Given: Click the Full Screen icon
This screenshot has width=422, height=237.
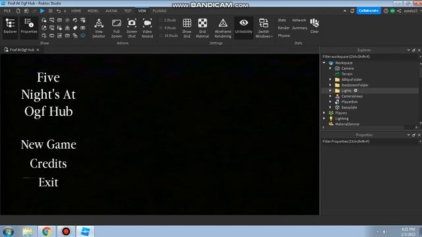Looking at the screenshot, I should click(x=117, y=28).
